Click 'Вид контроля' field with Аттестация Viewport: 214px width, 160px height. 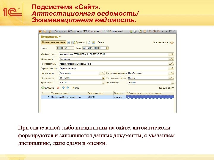79,73
